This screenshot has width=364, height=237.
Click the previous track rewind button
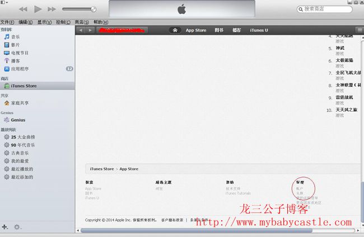[23, 9]
